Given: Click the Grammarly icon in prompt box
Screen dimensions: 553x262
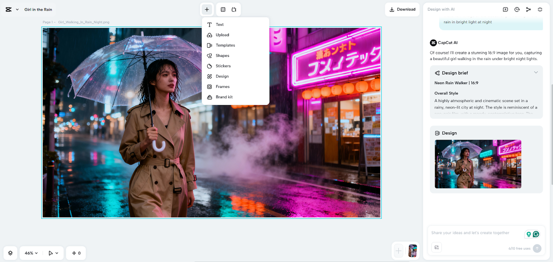Looking at the screenshot, I should click(x=536, y=234).
